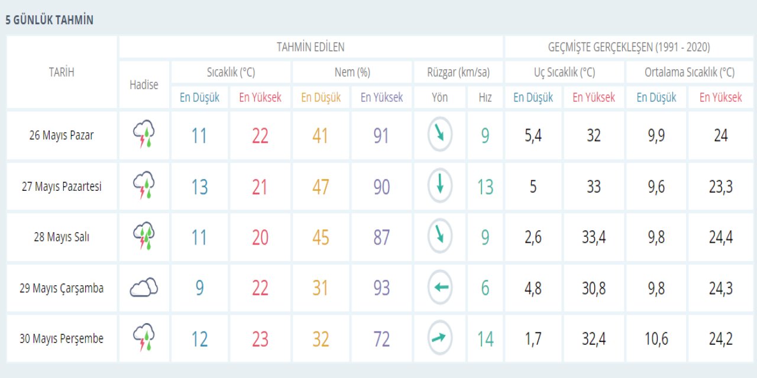
Task: Click the rain cloud icon for 27 Mayıs Pazartesi
Action: 144,185
